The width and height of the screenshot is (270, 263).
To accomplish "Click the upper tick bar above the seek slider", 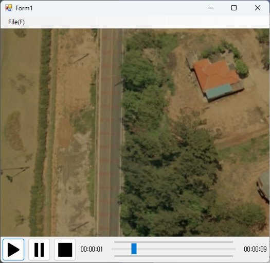I will (x=174, y=242).
